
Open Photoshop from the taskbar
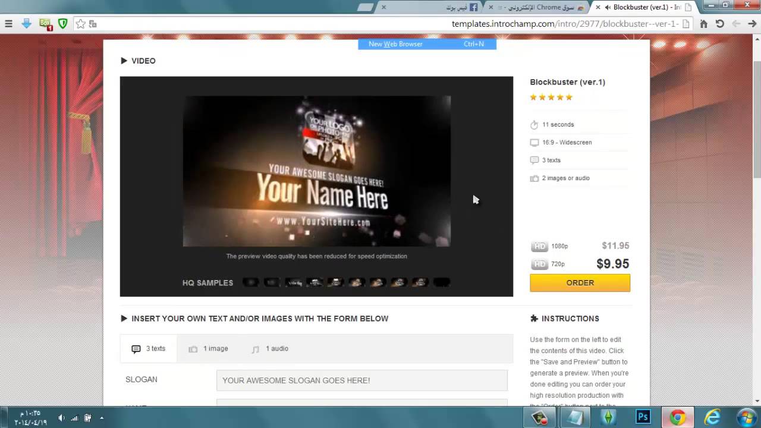tap(643, 417)
